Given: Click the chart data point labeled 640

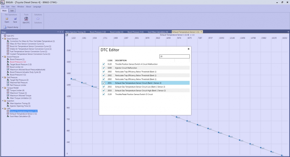Looking at the screenshot, I should (197, 125).
